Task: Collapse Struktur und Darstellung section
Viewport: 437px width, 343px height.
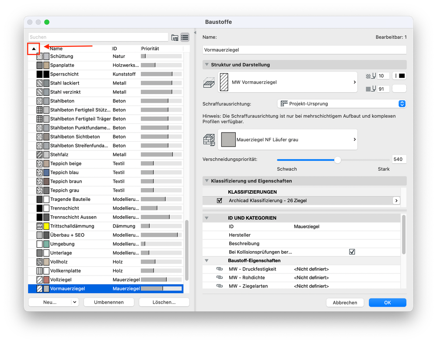Action: [207, 65]
